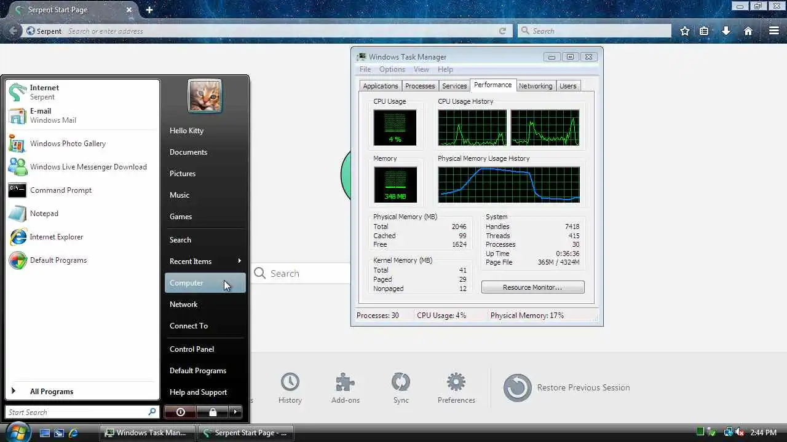Open Add-ons on the Serpent start page
787x442 pixels.
tap(346, 388)
